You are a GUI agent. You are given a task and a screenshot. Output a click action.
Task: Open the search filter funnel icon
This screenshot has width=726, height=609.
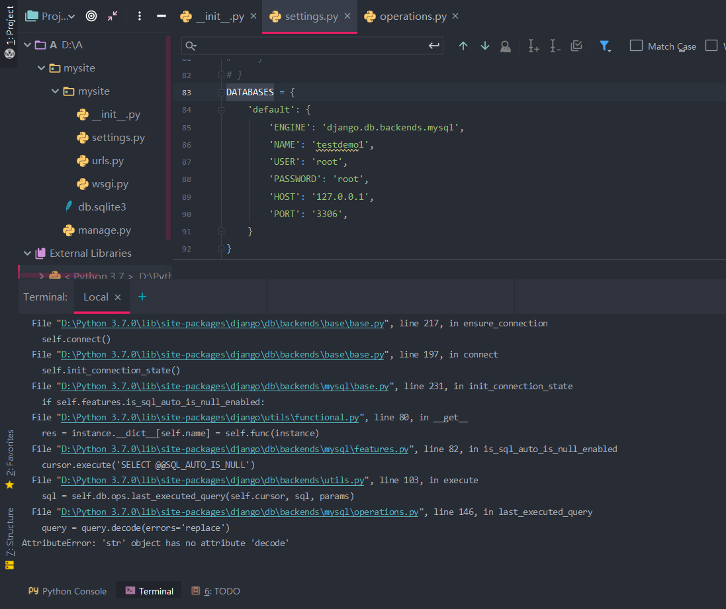(x=605, y=46)
